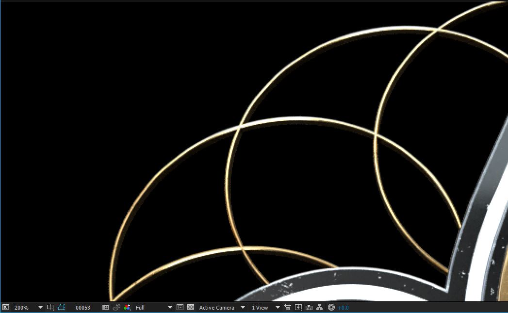Click the current time 00053 field
This screenshot has height=313, width=508.
[x=83, y=308]
